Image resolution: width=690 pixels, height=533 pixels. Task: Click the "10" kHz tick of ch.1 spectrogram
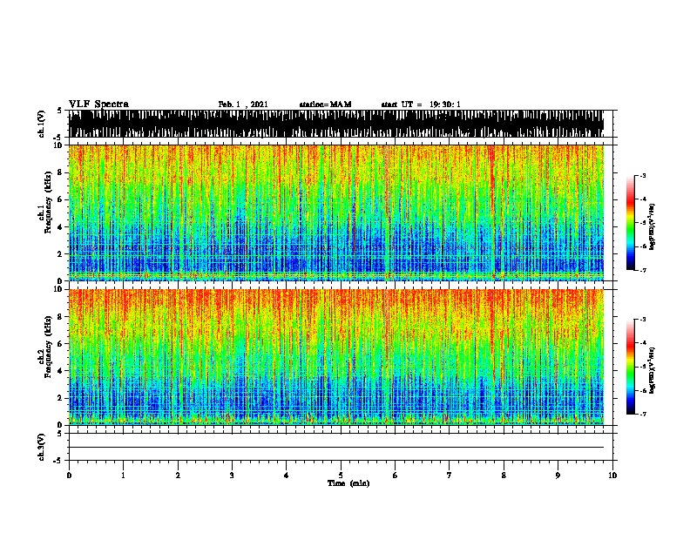tap(58, 145)
